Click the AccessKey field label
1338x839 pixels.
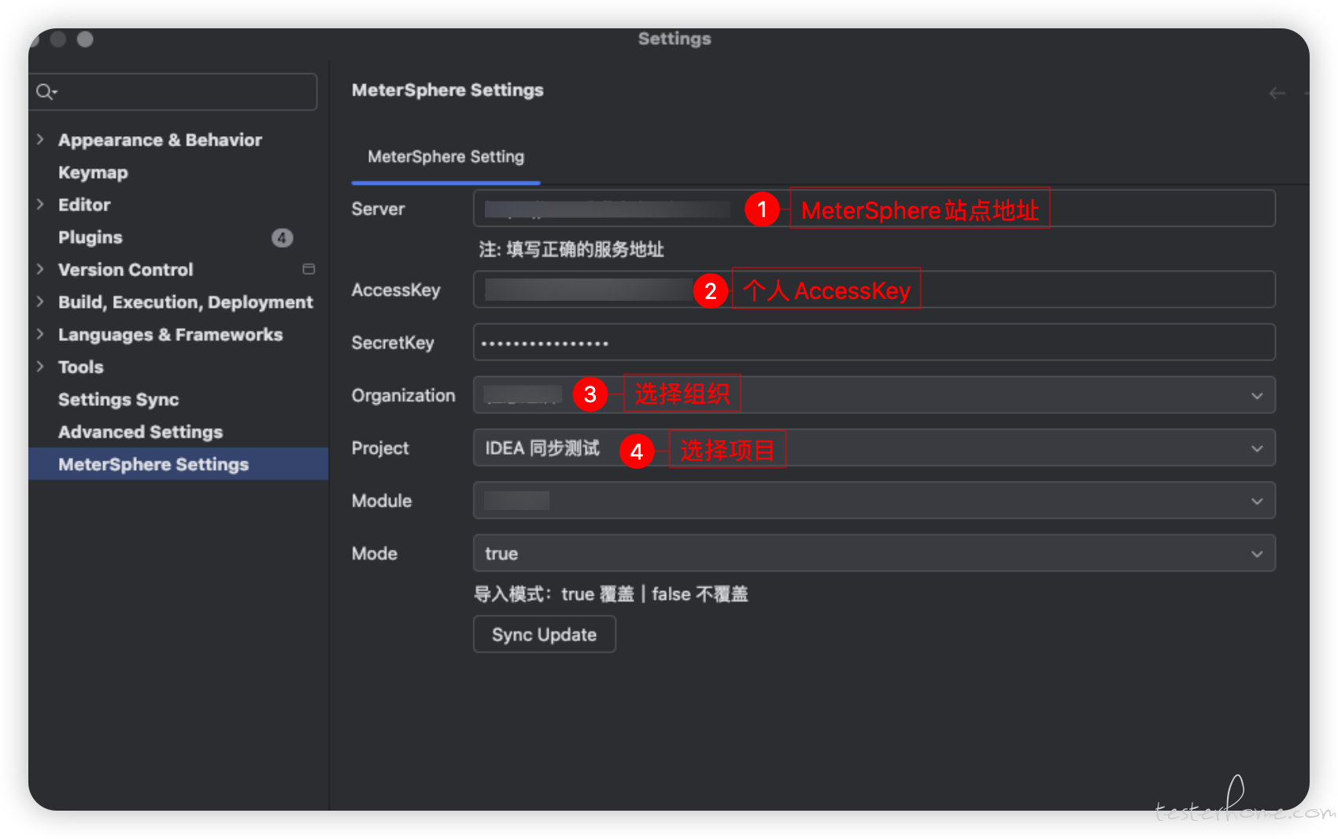[396, 290]
